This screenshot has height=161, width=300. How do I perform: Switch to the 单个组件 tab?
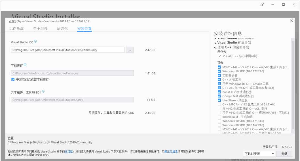tap(40, 29)
